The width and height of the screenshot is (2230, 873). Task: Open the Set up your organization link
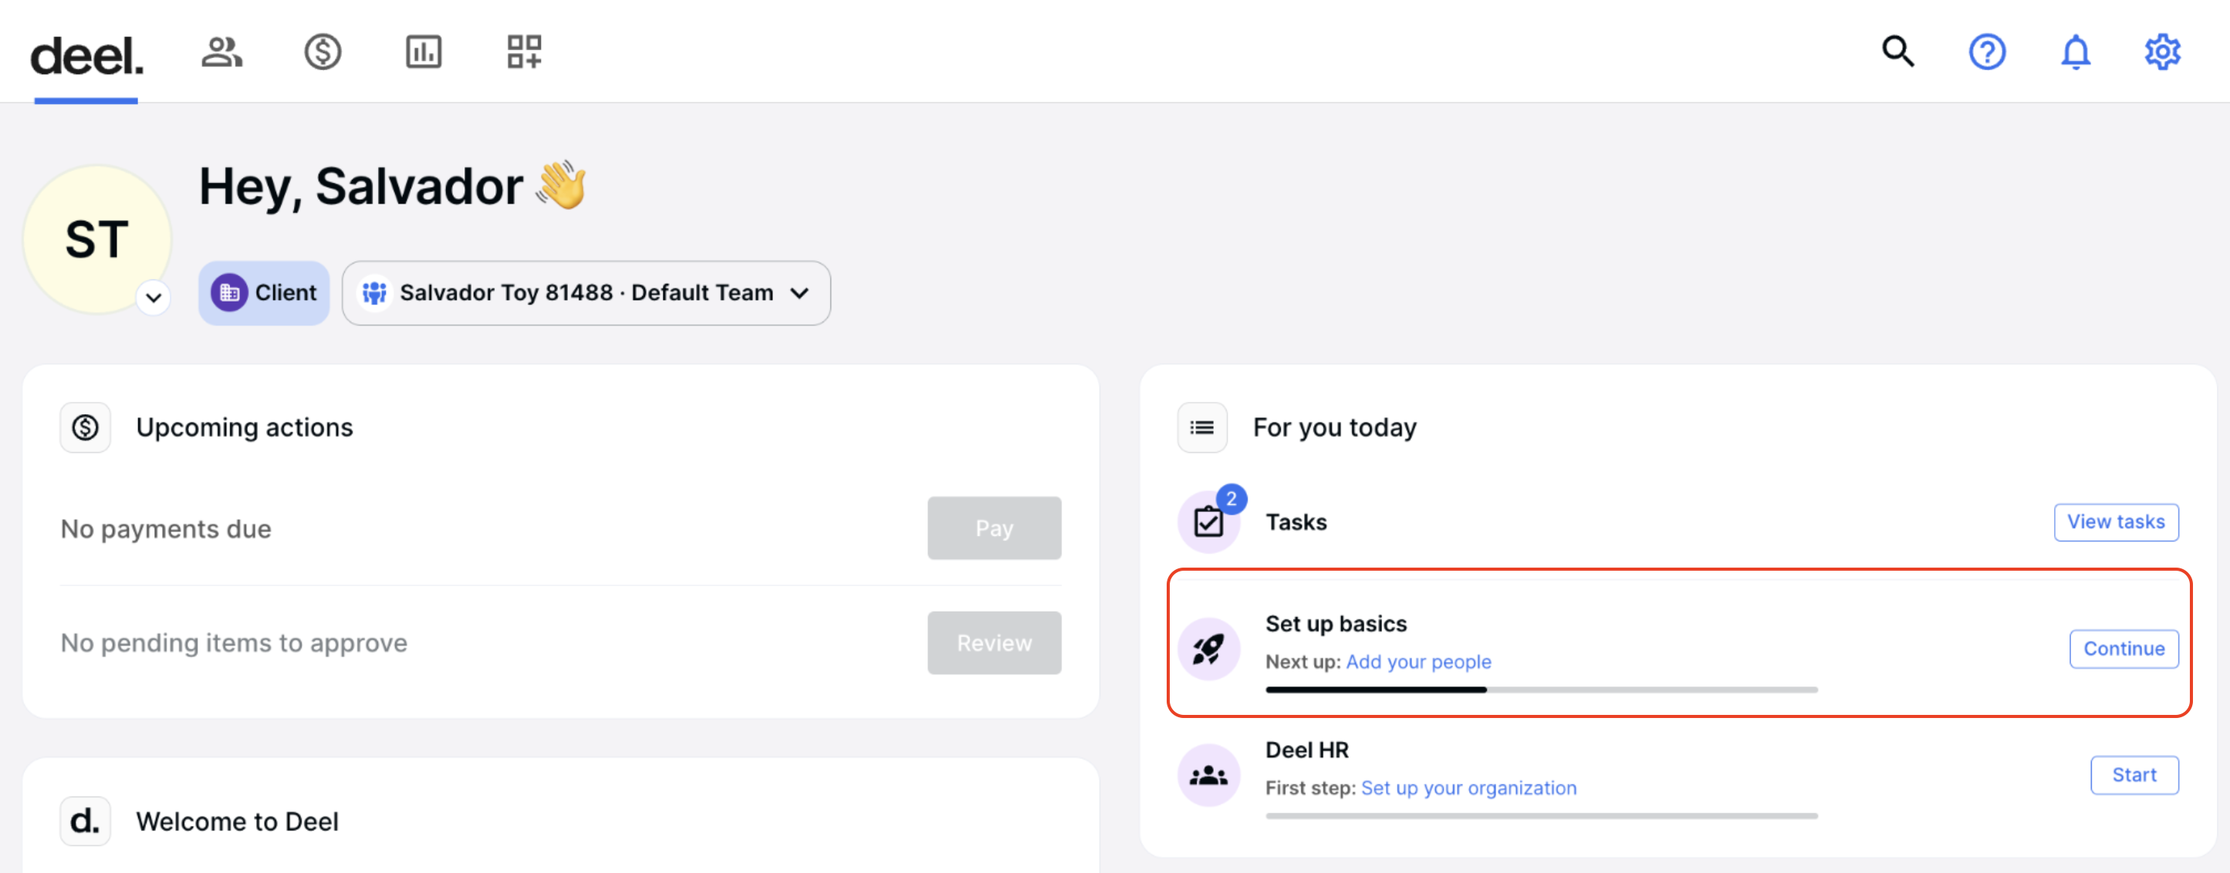pyautogui.click(x=1468, y=787)
